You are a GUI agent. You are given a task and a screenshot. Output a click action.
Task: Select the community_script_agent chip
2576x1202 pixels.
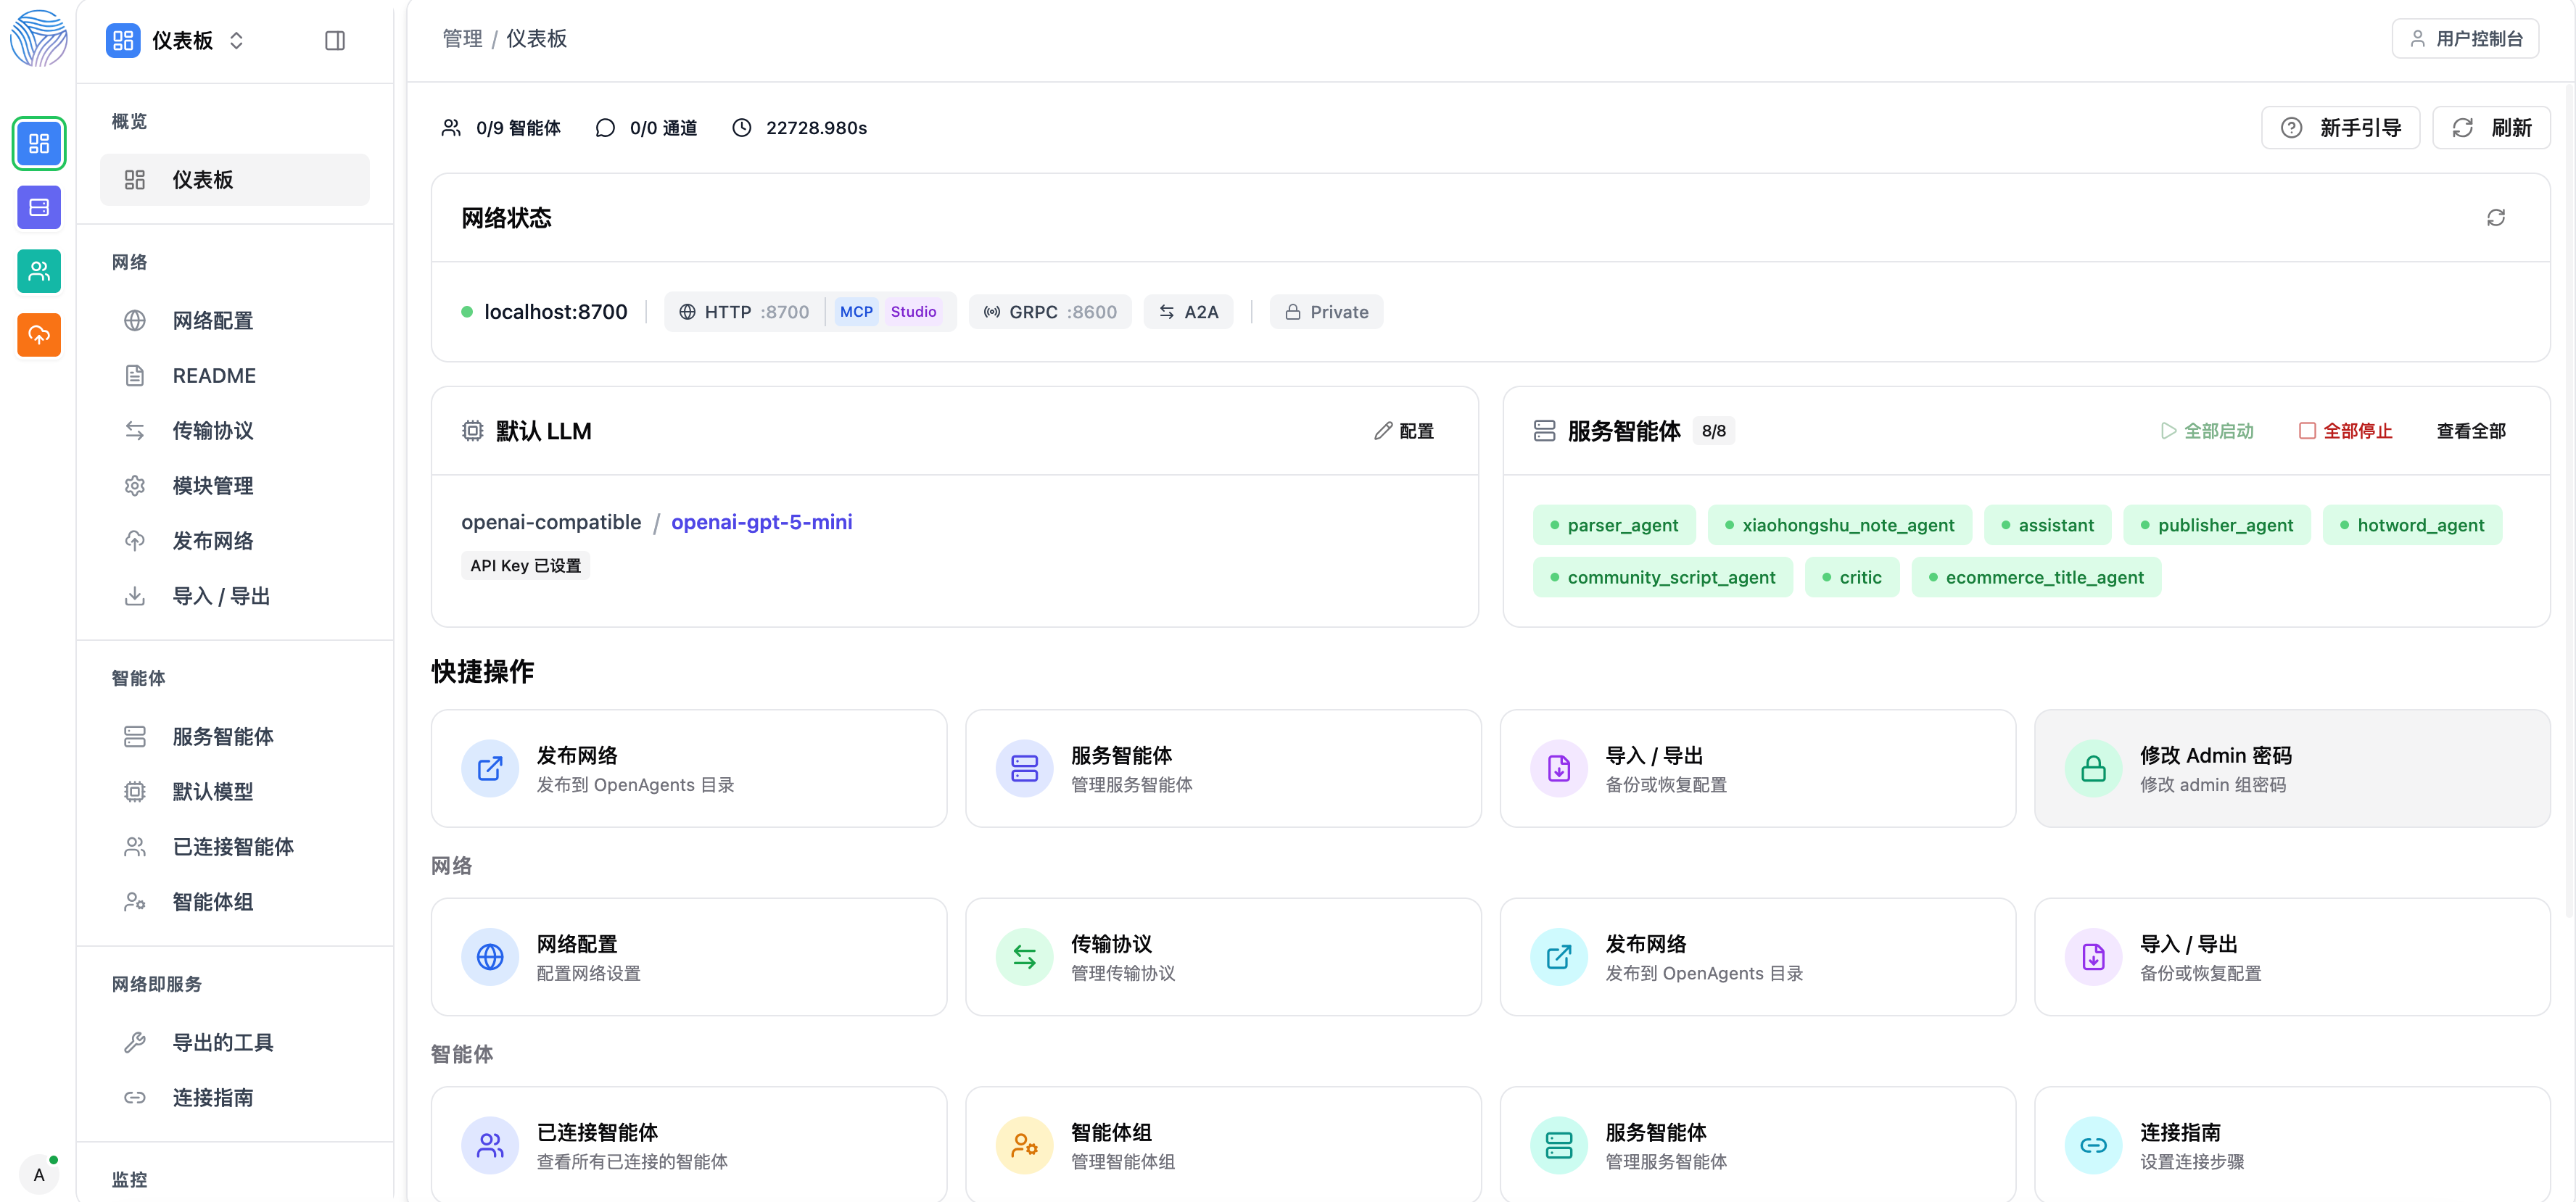click(1662, 577)
